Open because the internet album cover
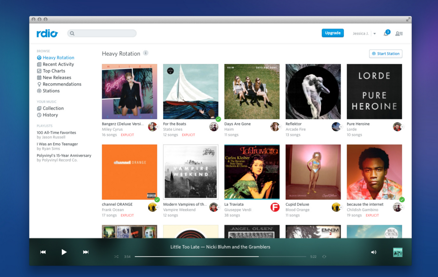 tap(374, 172)
